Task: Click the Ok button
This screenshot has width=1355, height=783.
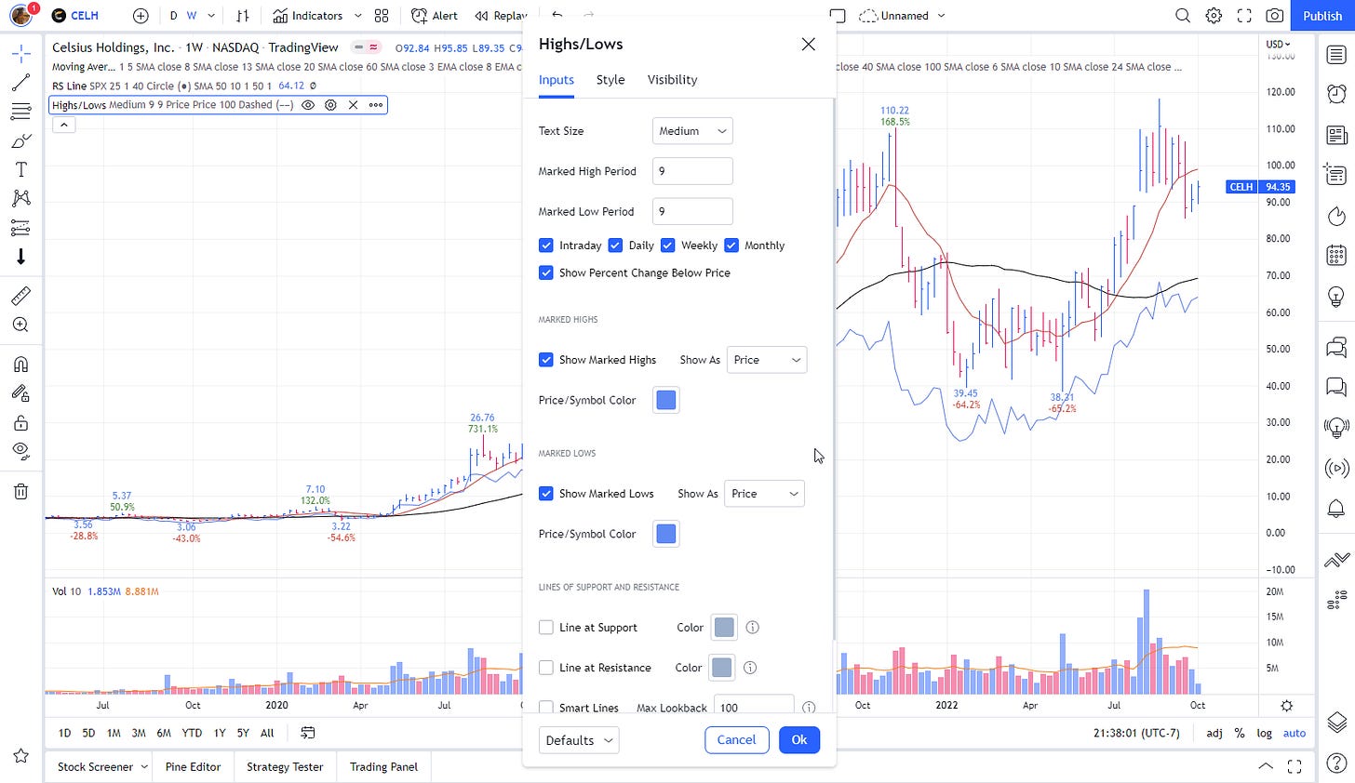Action: click(799, 740)
